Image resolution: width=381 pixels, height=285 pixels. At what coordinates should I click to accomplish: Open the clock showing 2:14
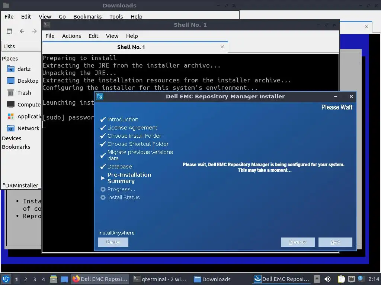coord(374,279)
